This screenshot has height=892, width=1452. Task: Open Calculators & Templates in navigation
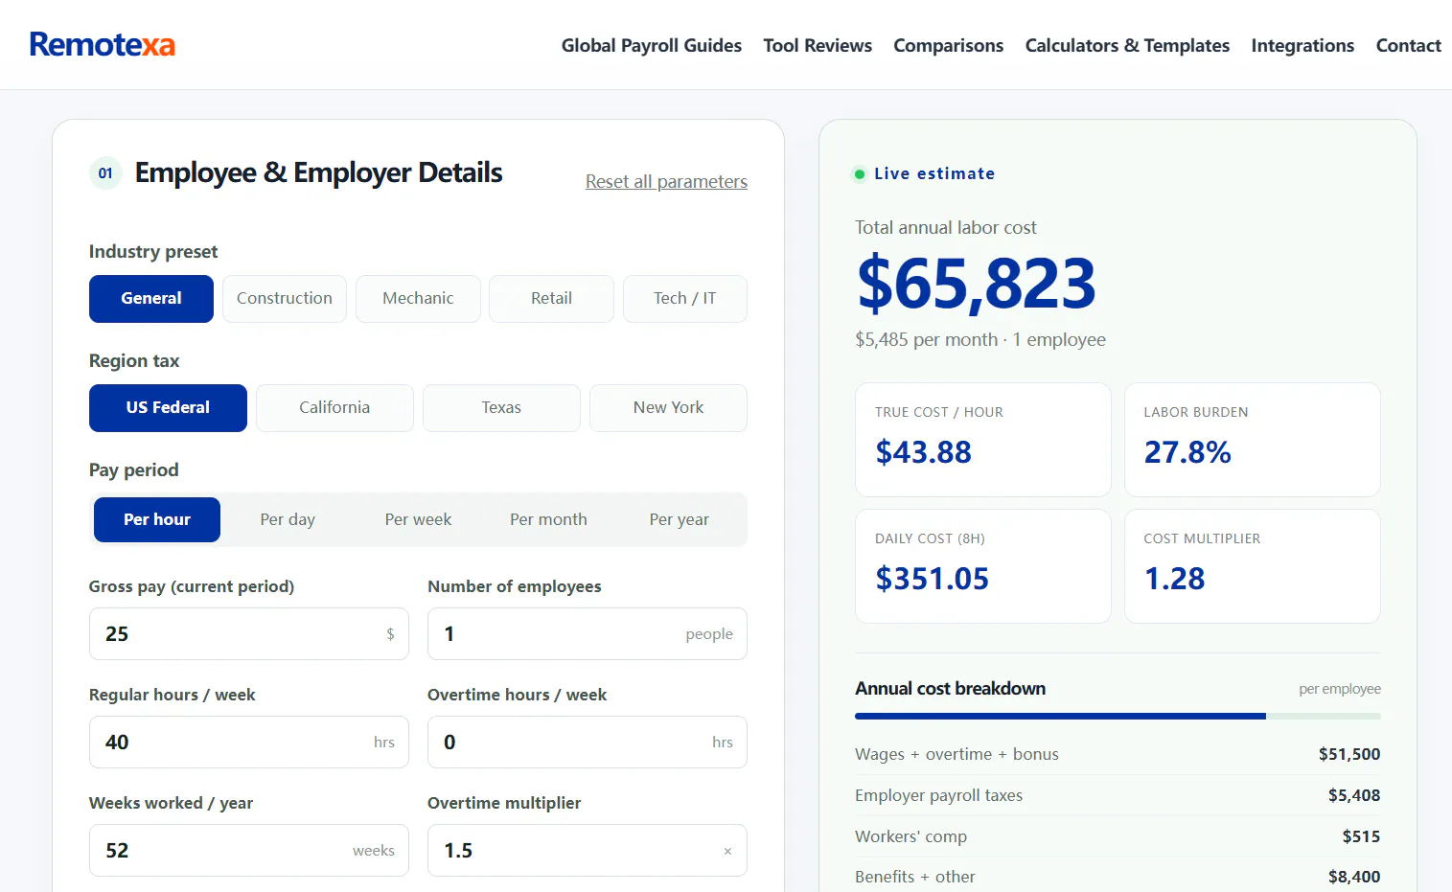1127,45
